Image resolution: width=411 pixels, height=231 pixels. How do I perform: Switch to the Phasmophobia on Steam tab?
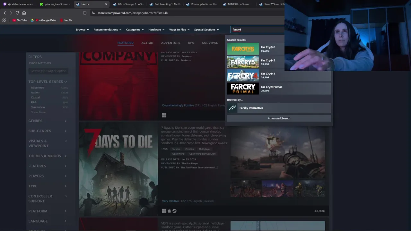click(201, 4)
